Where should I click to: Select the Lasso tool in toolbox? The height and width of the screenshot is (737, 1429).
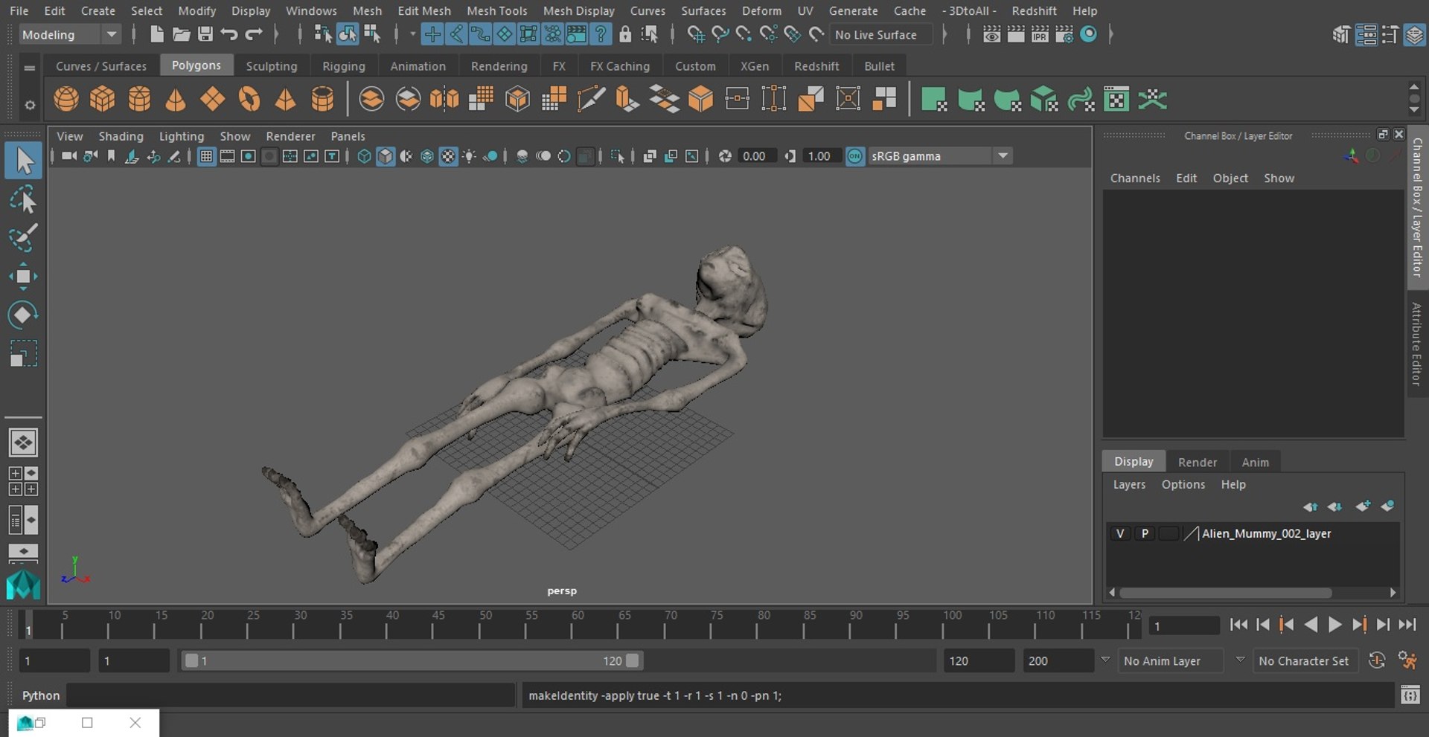tap(23, 199)
